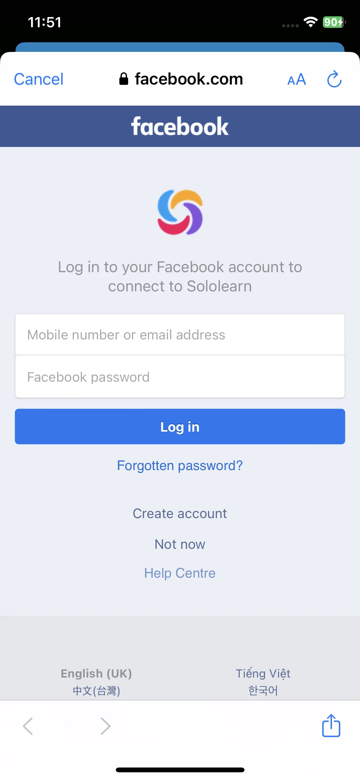Tap the reload page icon

pyautogui.click(x=334, y=79)
